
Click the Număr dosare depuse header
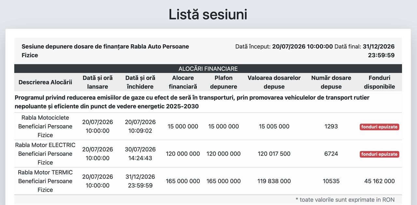[331, 82]
